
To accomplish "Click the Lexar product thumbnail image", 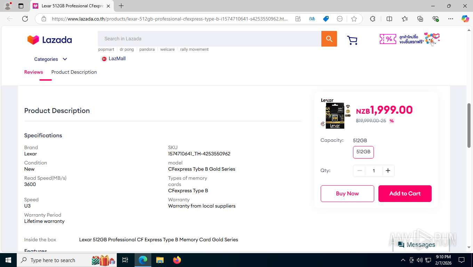I will [x=336, y=113].
